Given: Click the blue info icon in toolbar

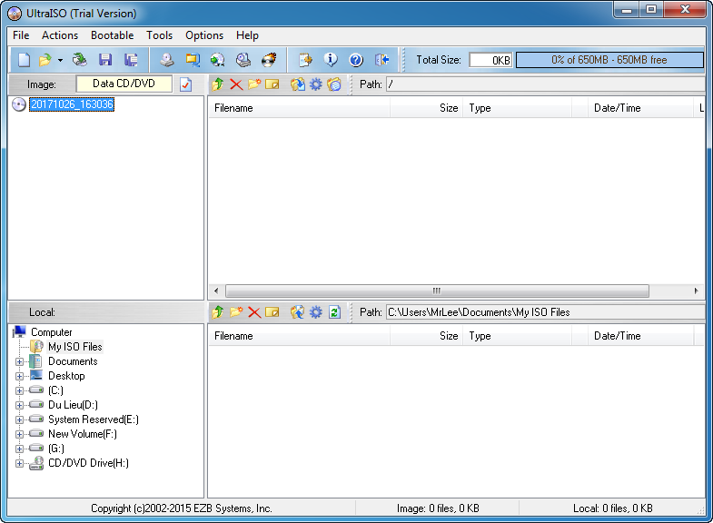Looking at the screenshot, I should pyautogui.click(x=331, y=60).
